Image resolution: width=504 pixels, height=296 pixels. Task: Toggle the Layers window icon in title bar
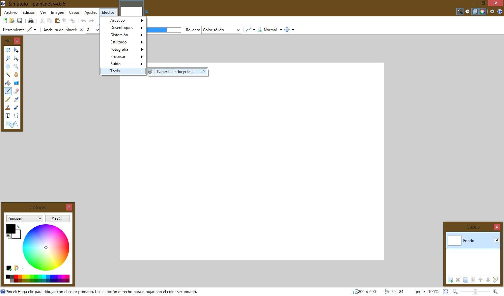point(475,12)
